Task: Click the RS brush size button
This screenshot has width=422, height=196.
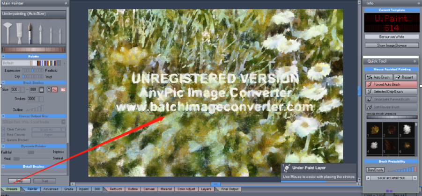Action: coord(63,89)
